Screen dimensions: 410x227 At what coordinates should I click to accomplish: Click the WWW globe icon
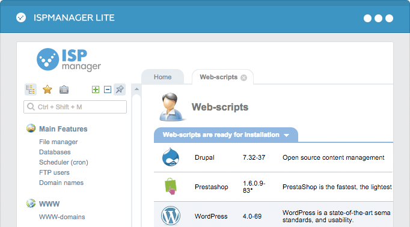click(x=31, y=203)
